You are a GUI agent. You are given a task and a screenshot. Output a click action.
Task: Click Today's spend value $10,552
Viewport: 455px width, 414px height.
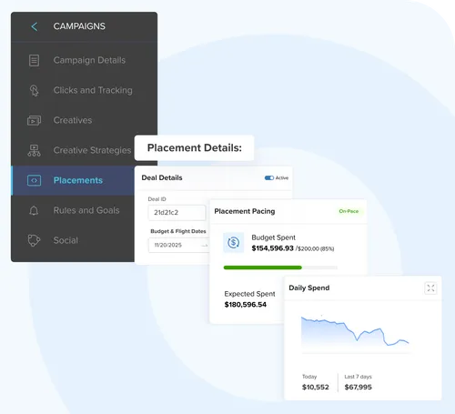click(x=316, y=388)
